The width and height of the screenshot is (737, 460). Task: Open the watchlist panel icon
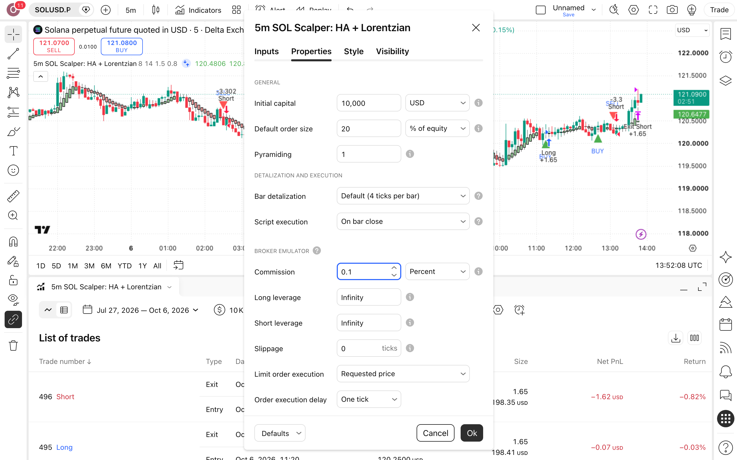click(x=725, y=34)
